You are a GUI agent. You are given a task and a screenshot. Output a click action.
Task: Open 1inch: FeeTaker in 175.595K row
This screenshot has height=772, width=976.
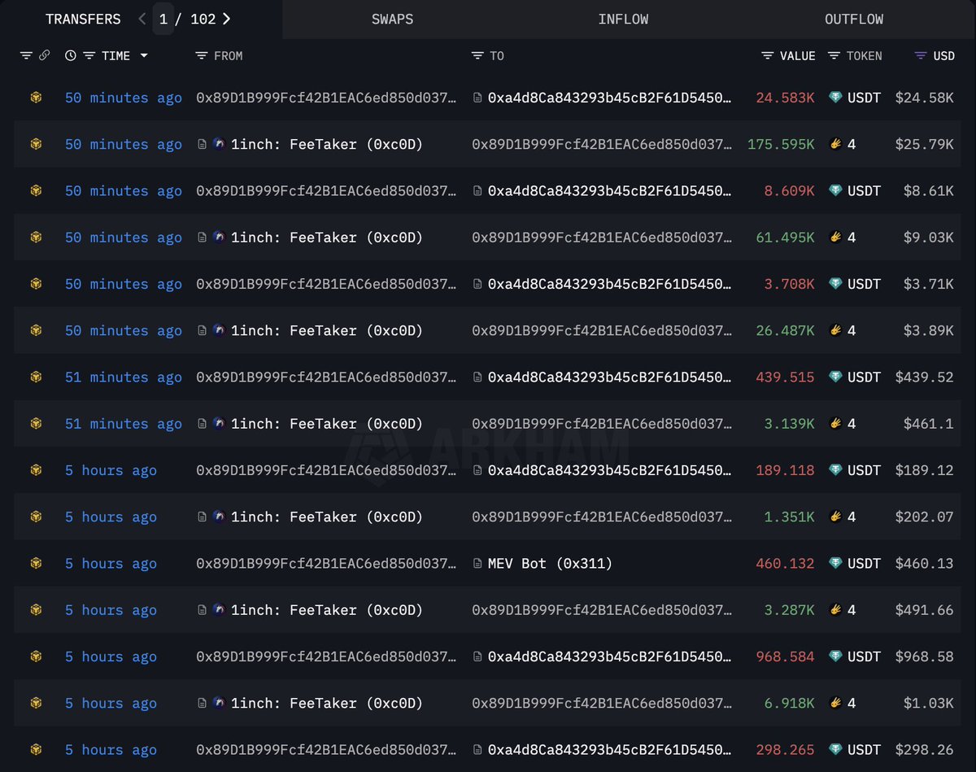(x=327, y=144)
